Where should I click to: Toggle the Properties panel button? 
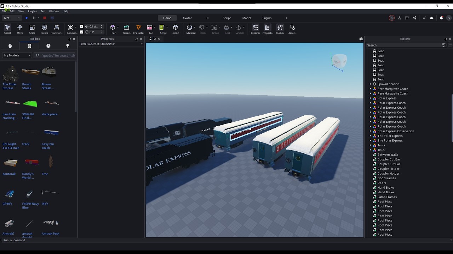pyautogui.click(x=268, y=29)
